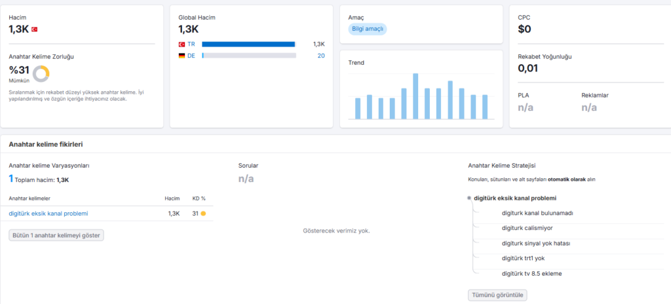The height and width of the screenshot is (304, 671).
Task: Click the Toplam hacim: 1,3K text
Action: (42, 180)
